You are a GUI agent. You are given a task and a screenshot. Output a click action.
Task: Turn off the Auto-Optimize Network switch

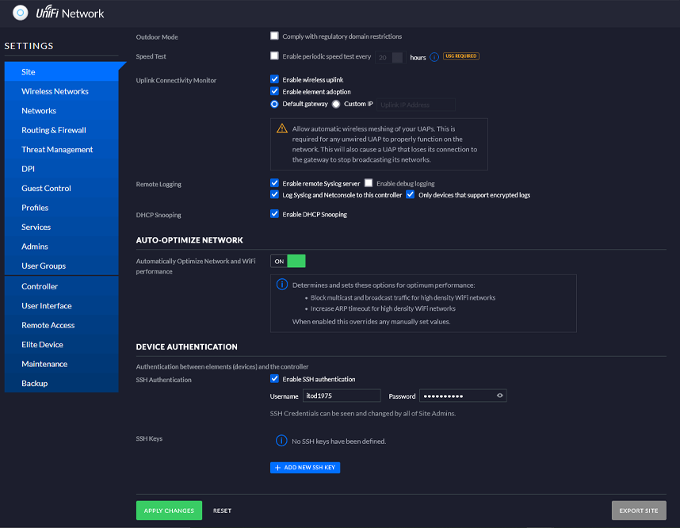click(x=288, y=261)
